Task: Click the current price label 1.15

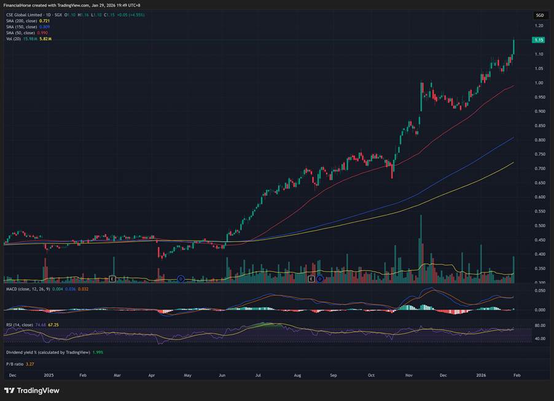Action: 539,40
